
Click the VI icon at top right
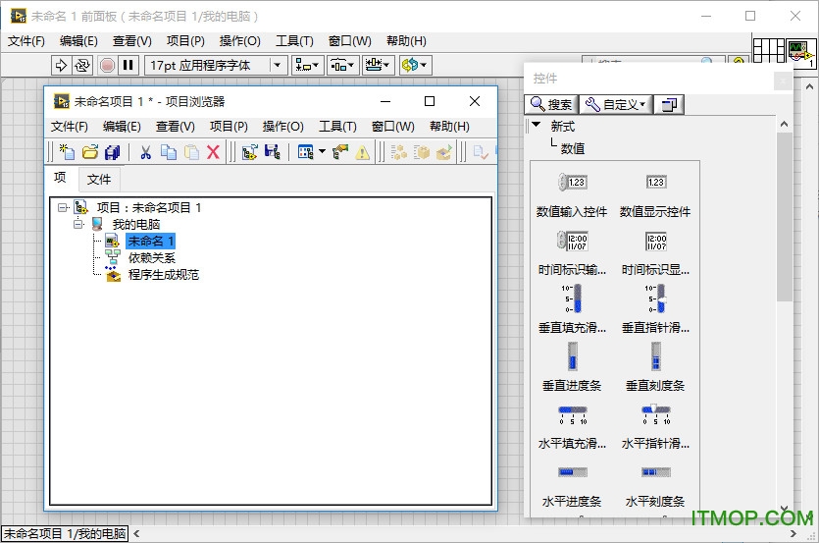pos(800,52)
